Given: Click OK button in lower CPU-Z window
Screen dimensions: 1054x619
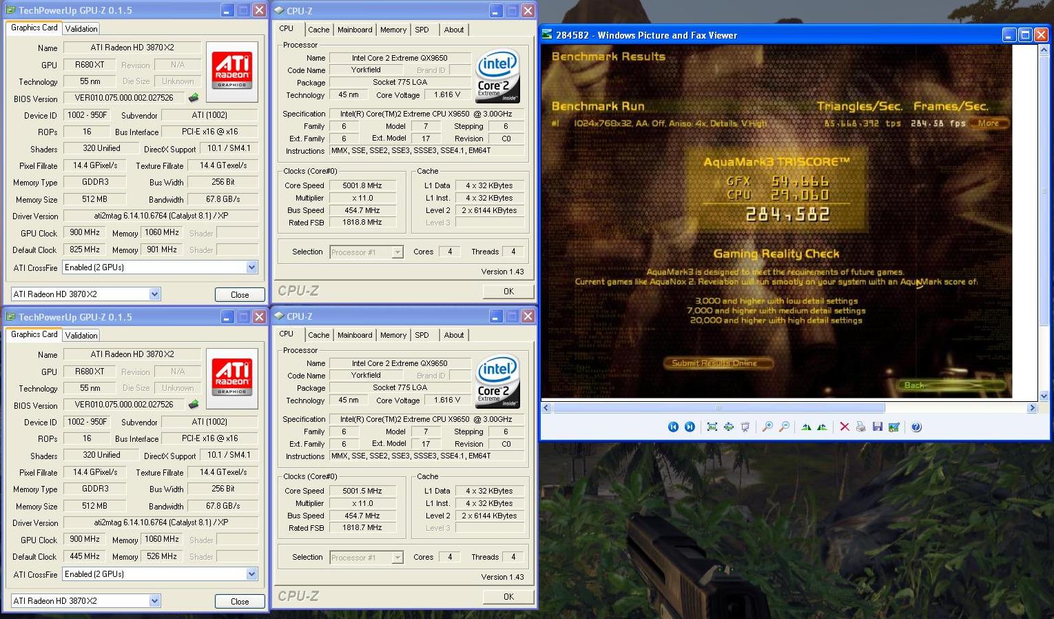Looking at the screenshot, I should [x=508, y=596].
